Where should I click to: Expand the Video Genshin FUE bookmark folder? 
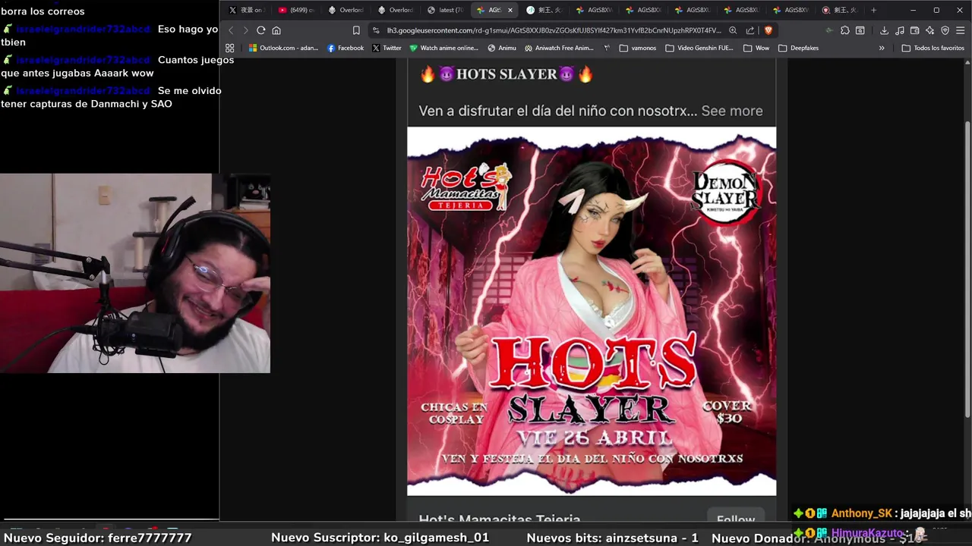click(700, 48)
